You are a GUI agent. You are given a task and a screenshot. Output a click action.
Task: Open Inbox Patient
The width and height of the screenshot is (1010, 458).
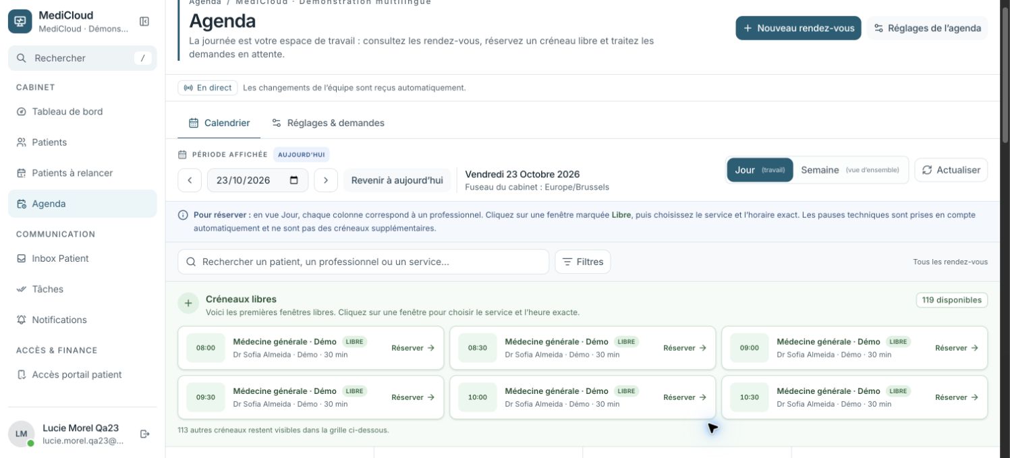point(82,258)
